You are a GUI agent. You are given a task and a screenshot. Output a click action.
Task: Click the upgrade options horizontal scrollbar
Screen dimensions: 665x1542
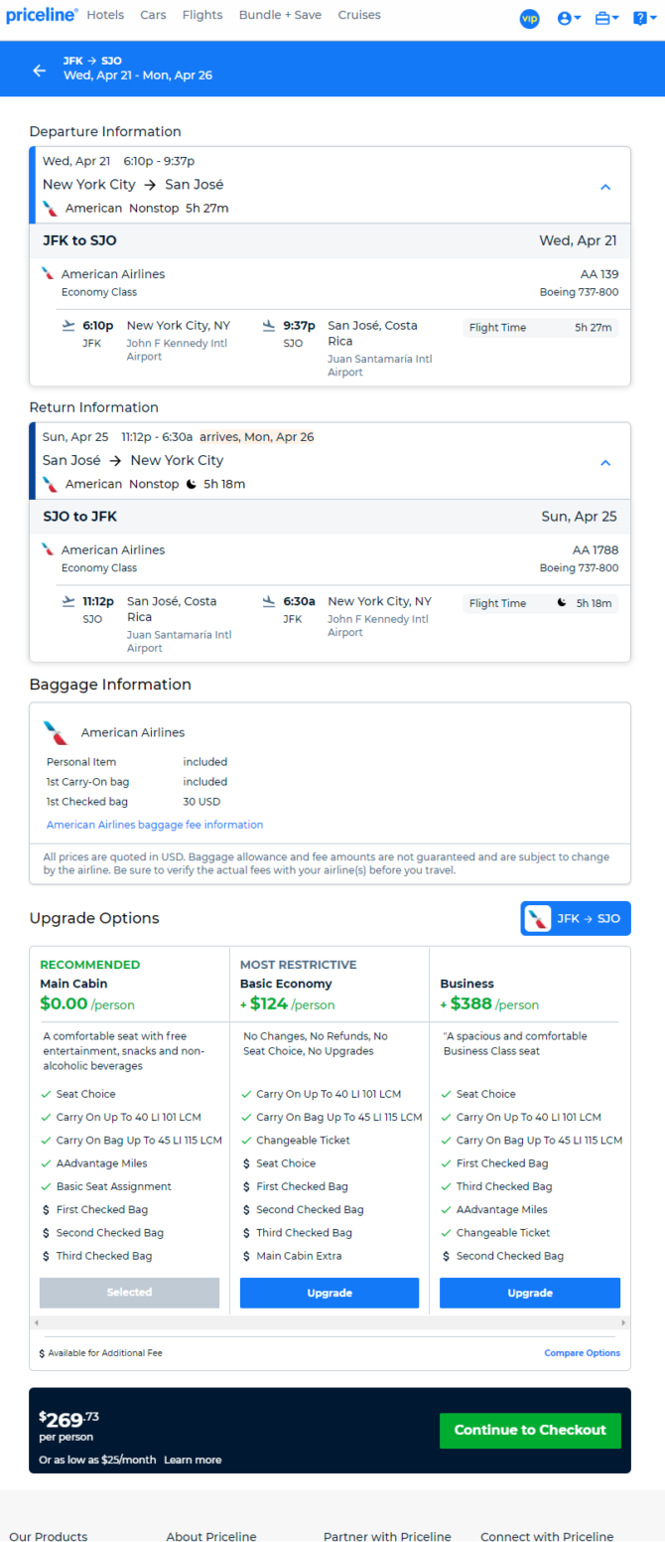pos(330,1323)
